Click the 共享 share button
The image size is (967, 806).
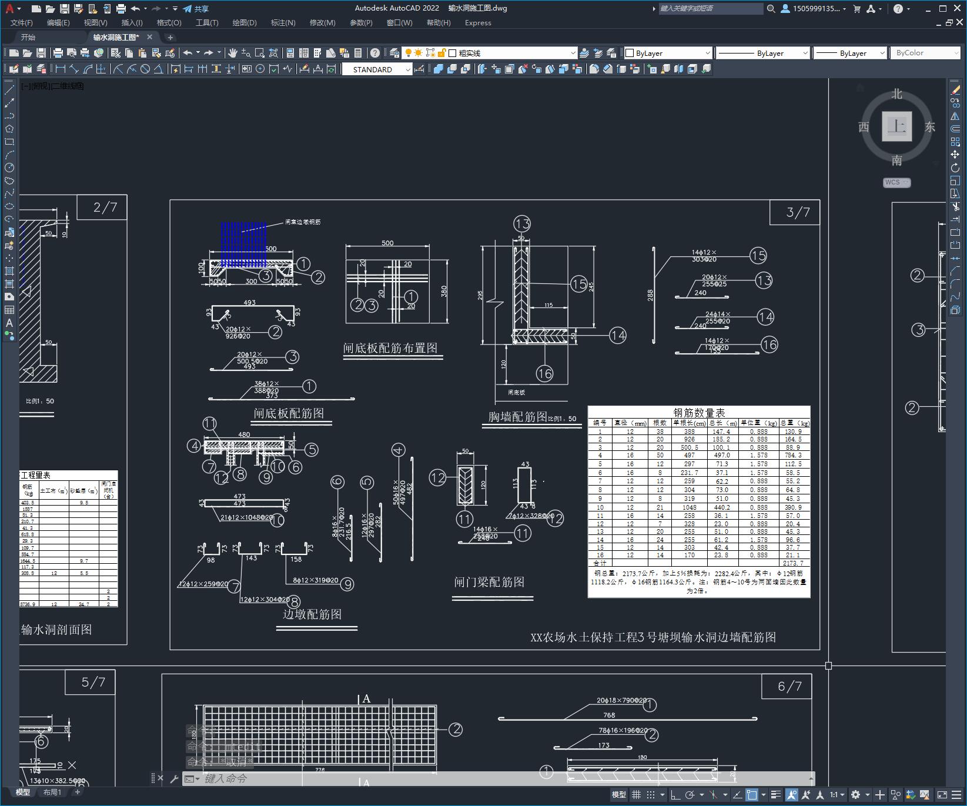[x=196, y=9]
